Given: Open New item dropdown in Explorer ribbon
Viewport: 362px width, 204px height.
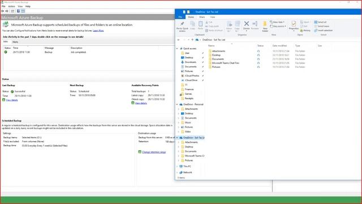Looking at the screenshot, I should pos(277,22).
